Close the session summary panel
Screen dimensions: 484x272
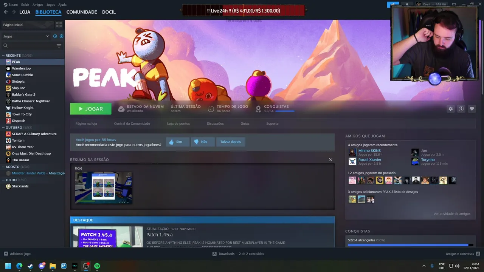[x=331, y=160]
